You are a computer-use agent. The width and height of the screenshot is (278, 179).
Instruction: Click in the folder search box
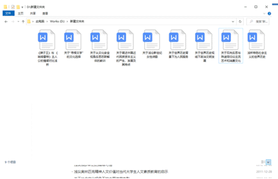[258, 21]
